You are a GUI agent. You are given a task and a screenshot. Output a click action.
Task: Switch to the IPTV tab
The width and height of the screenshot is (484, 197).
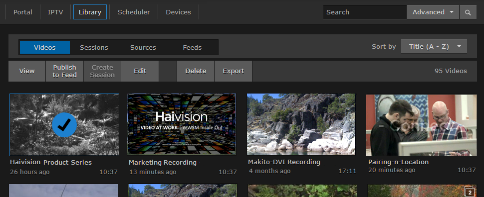coord(55,12)
